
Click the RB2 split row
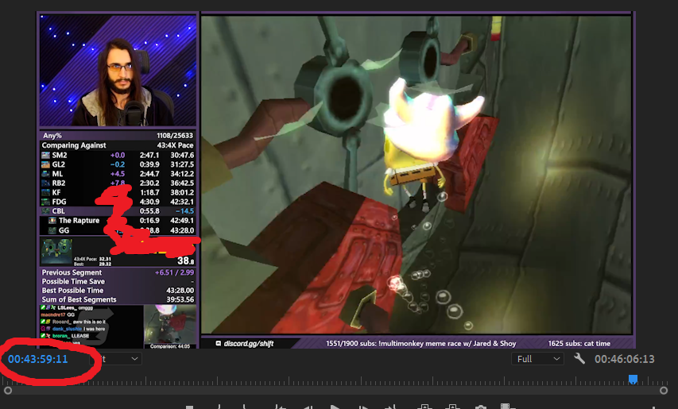tap(118, 183)
